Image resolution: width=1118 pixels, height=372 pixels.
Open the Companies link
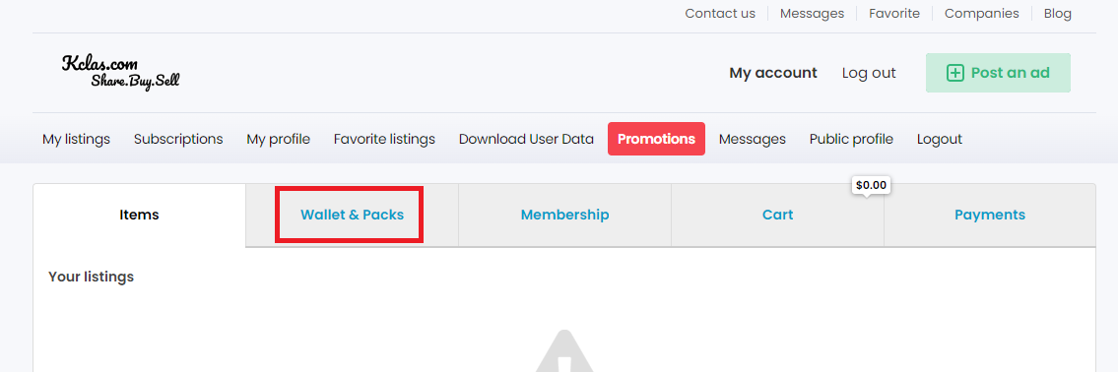[982, 14]
